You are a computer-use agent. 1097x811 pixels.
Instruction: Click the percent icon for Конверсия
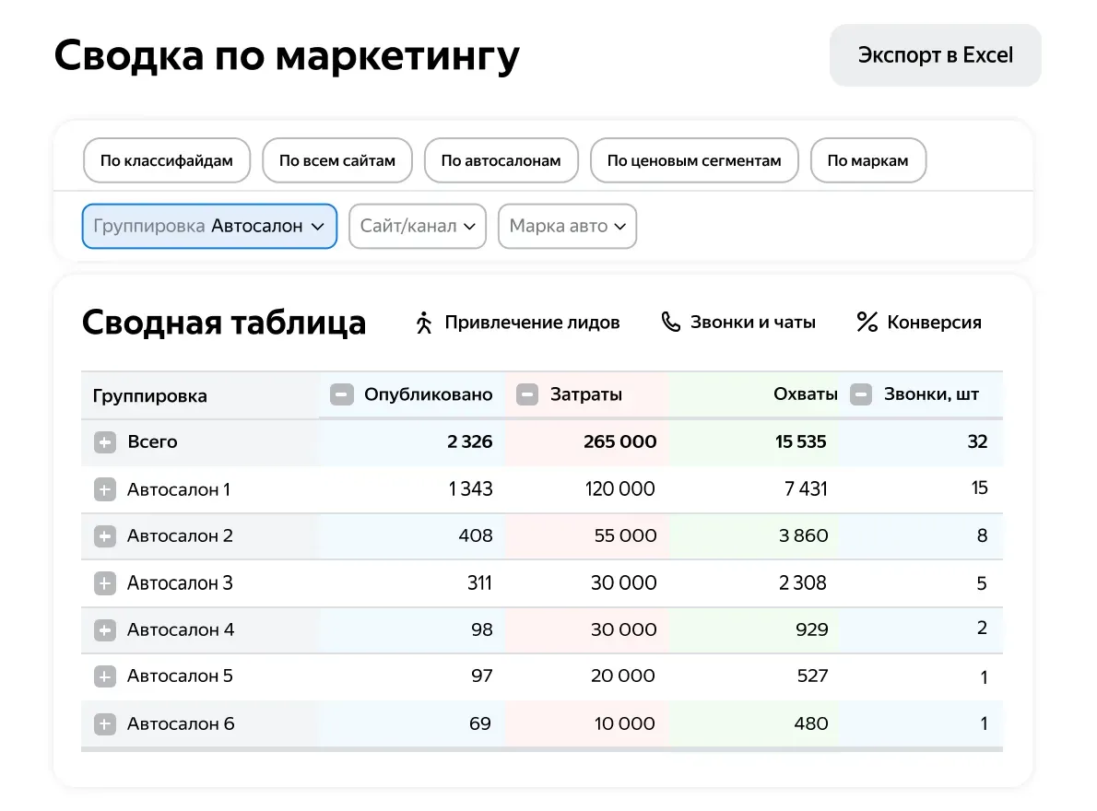[867, 322]
